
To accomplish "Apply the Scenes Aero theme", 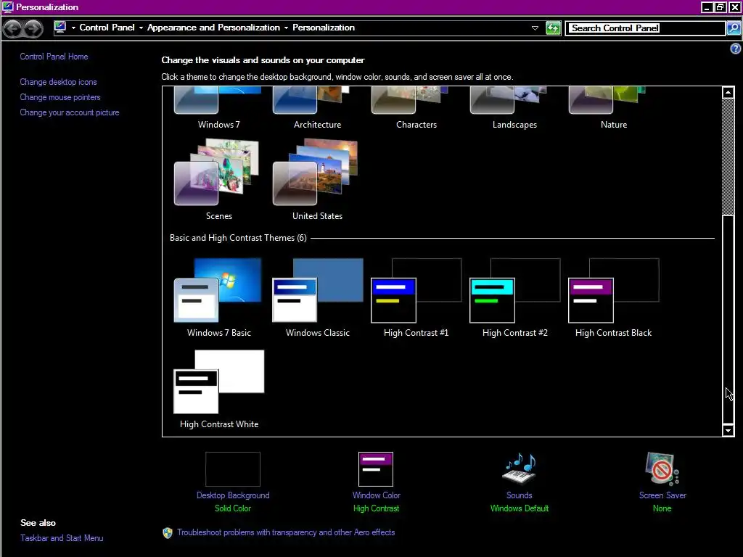I will tap(216, 172).
